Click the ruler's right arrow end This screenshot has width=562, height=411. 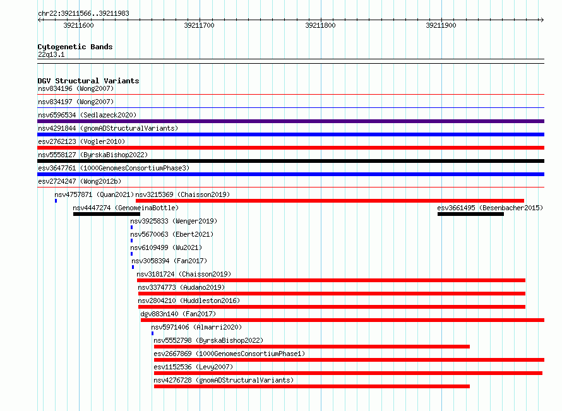point(542,20)
